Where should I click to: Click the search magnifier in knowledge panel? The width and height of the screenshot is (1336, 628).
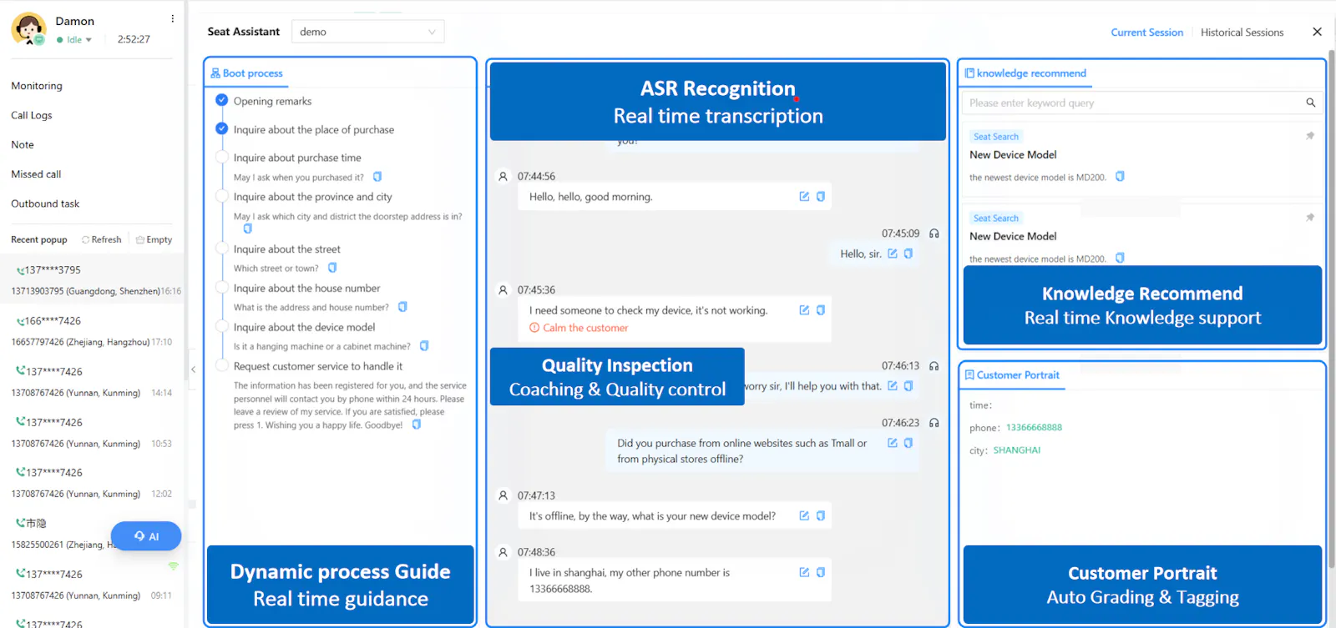(1311, 103)
